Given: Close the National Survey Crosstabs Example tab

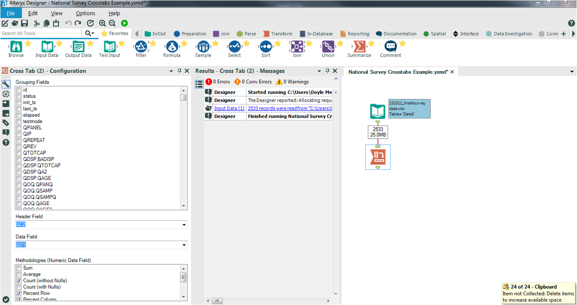Looking at the screenshot, I should (452, 72).
